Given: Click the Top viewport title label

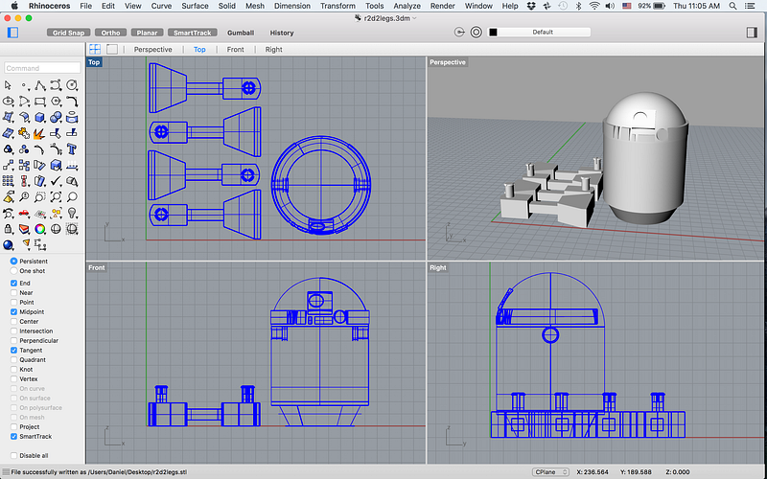Looking at the screenshot, I should point(94,62).
